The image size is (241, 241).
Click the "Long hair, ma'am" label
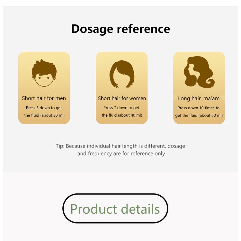[x=199, y=98]
